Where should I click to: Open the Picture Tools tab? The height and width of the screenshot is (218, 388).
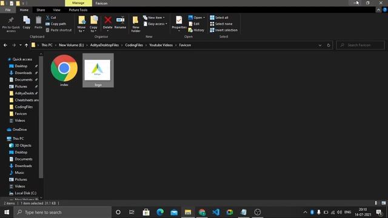(78, 10)
